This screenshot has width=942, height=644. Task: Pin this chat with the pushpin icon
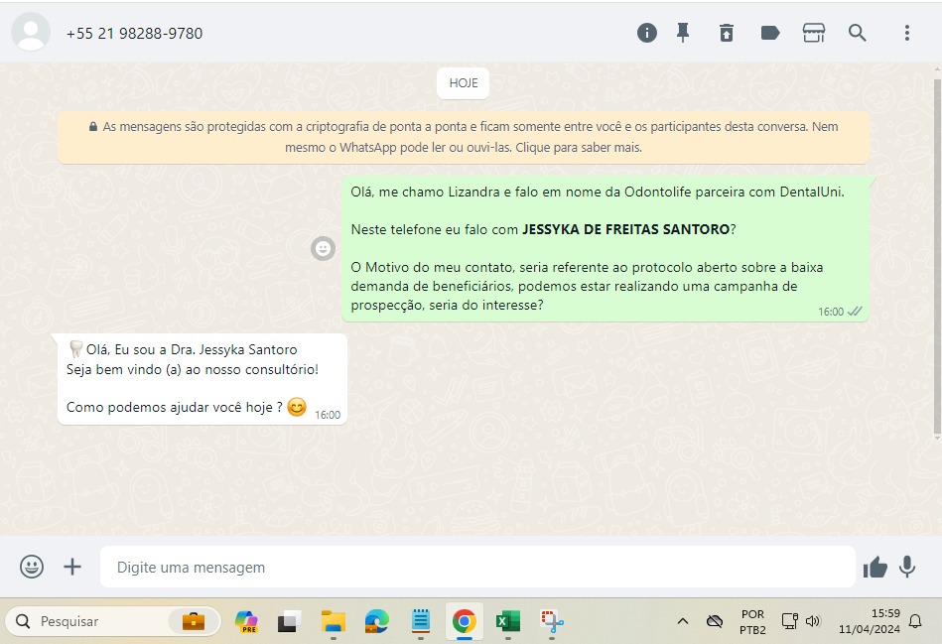(683, 33)
